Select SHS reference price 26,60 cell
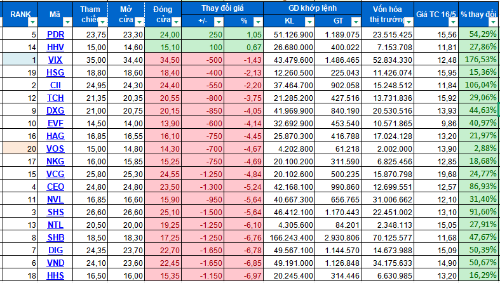The image size is (500, 283). [x=90, y=212]
